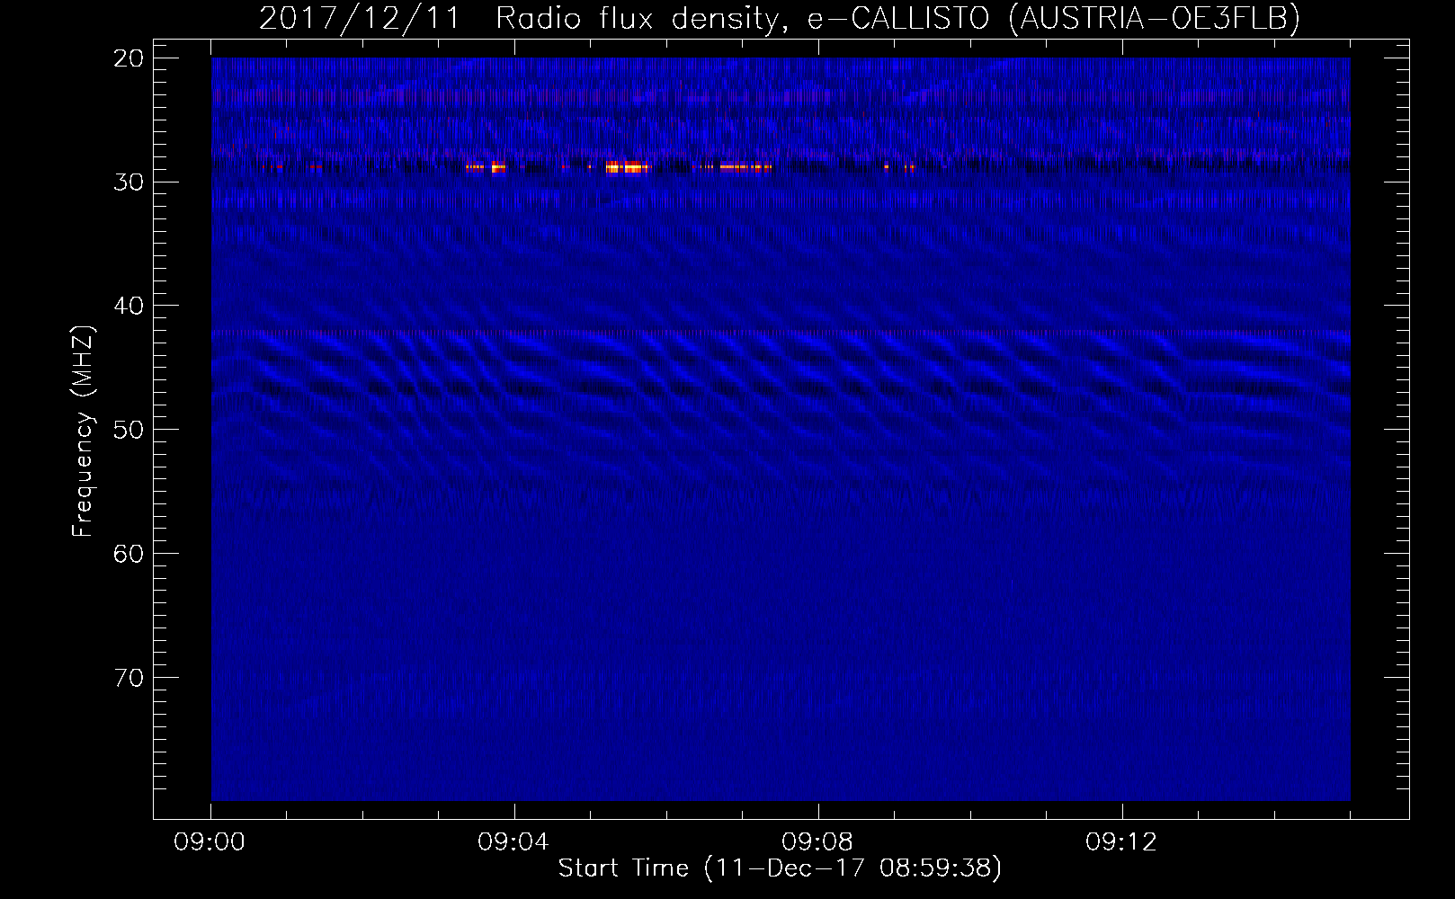
Task: Click the 40 frequency tick label
Action: point(129,306)
